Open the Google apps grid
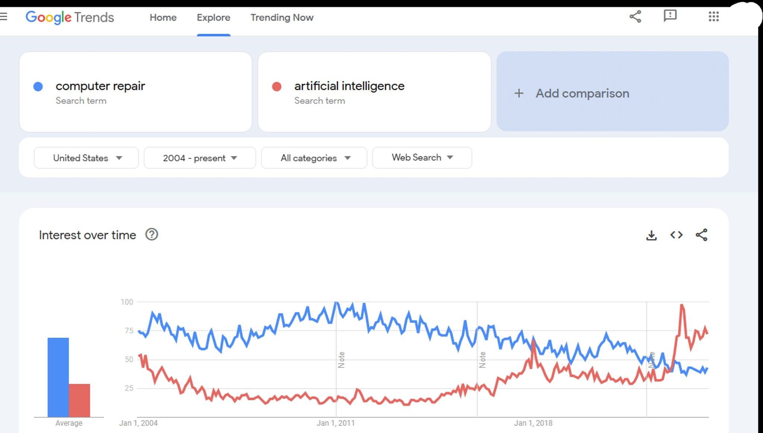The height and width of the screenshot is (433, 763). click(713, 16)
